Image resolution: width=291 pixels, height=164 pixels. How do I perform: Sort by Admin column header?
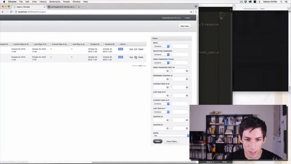coord(123,44)
